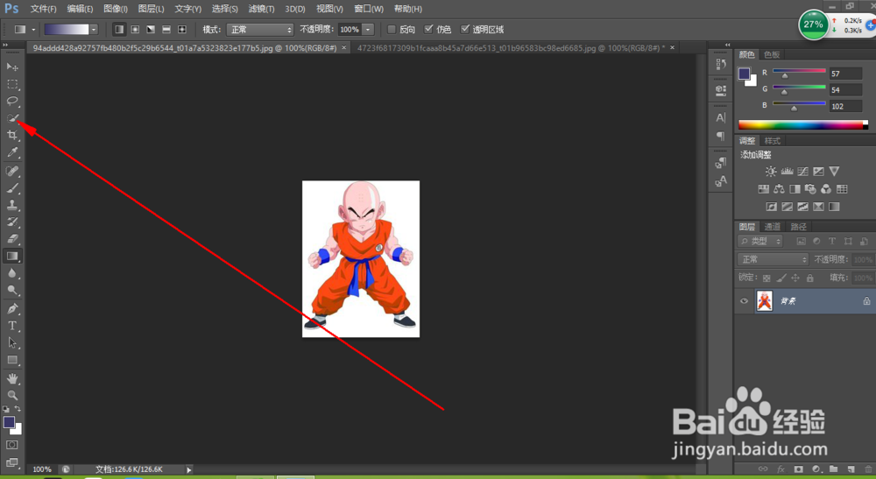
Task: Select the Horizontal Type tool
Action: click(12, 326)
